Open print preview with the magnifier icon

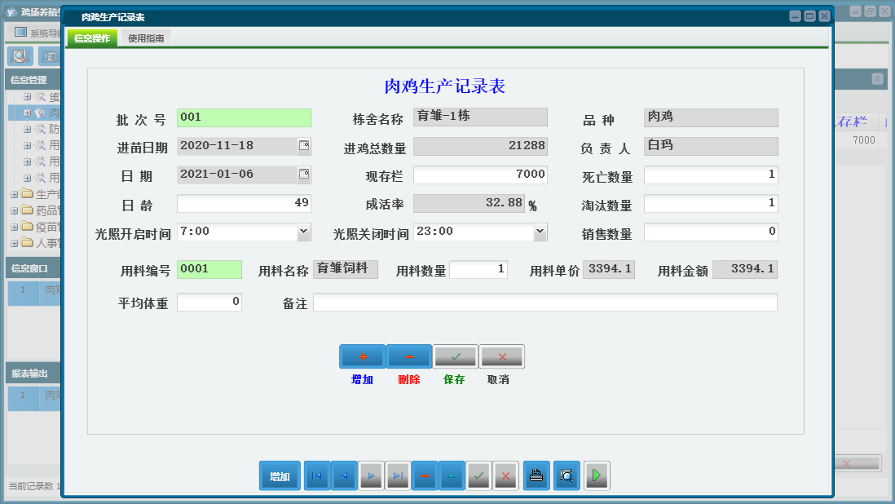click(x=567, y=475)
